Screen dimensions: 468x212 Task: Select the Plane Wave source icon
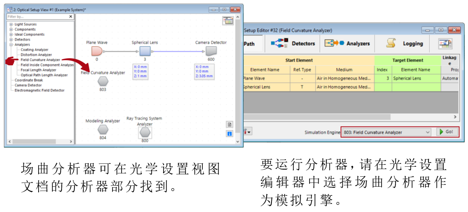97,51
